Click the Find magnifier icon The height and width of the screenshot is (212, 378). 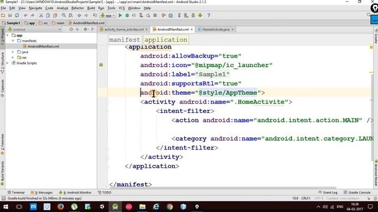pyautogui.click(x=64, y=15)
